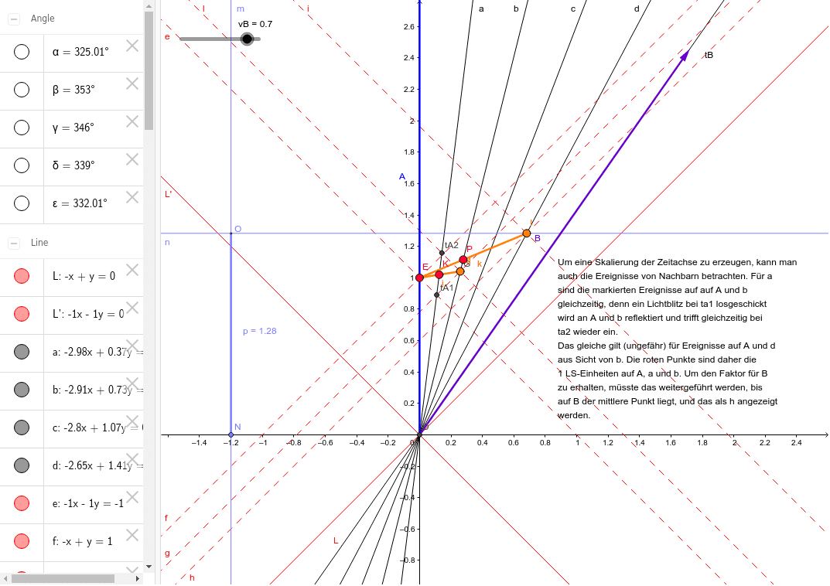Click red point E on the time axis
This screenshot has width=830, height=586.
click(420, 278)
